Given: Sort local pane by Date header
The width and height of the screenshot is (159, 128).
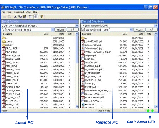Looking at the screenshot, I should pyautogui.click(x=62, y=34).
